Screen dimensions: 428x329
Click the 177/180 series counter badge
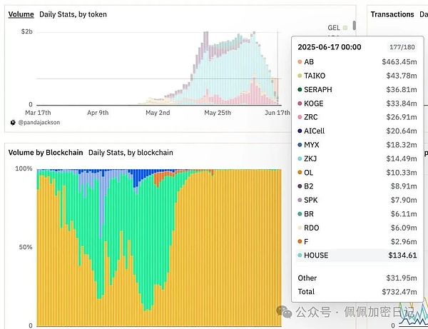pos(398,47)
